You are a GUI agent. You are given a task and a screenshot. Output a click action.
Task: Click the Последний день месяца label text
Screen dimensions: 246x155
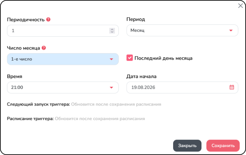click(x=163, y=58)
